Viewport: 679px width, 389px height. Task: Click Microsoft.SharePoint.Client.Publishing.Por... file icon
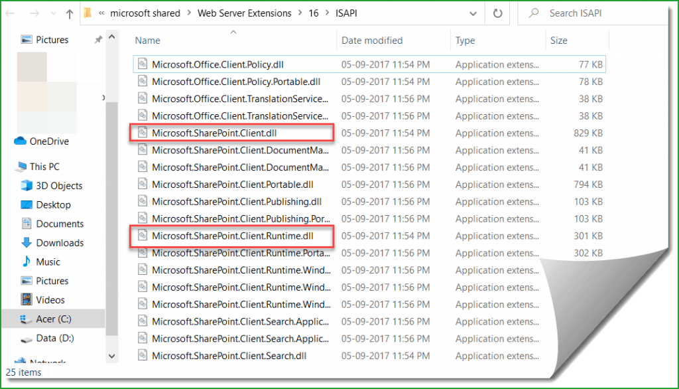143,218
